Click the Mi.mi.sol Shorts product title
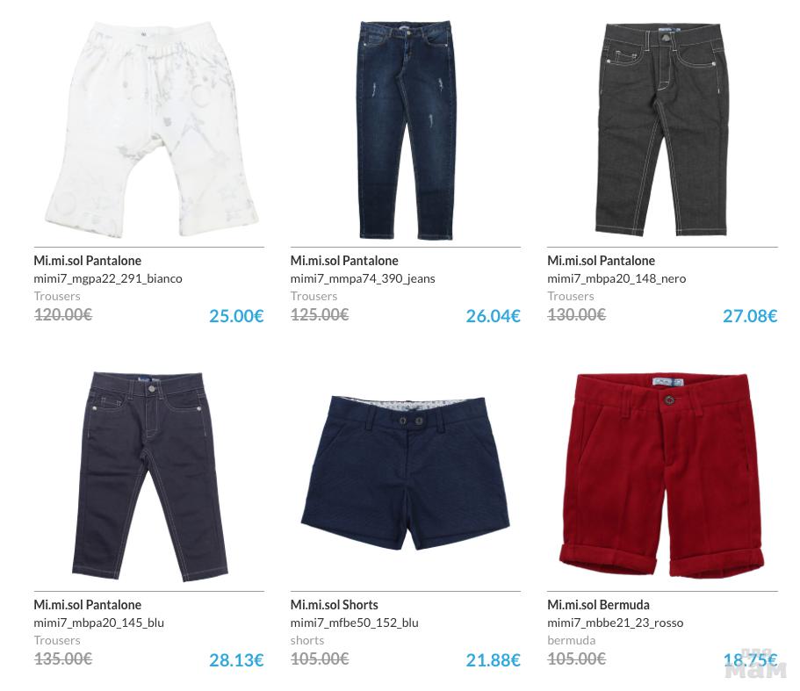Screen dimensions: 800x691 (335, 605)
